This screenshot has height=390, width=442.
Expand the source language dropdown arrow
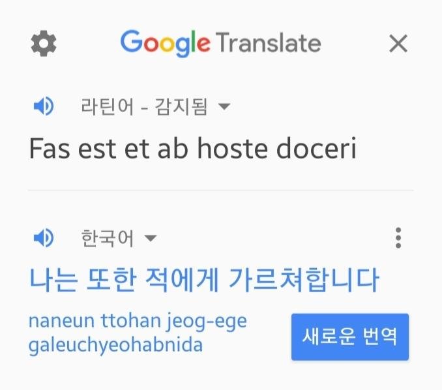[224, 106]
